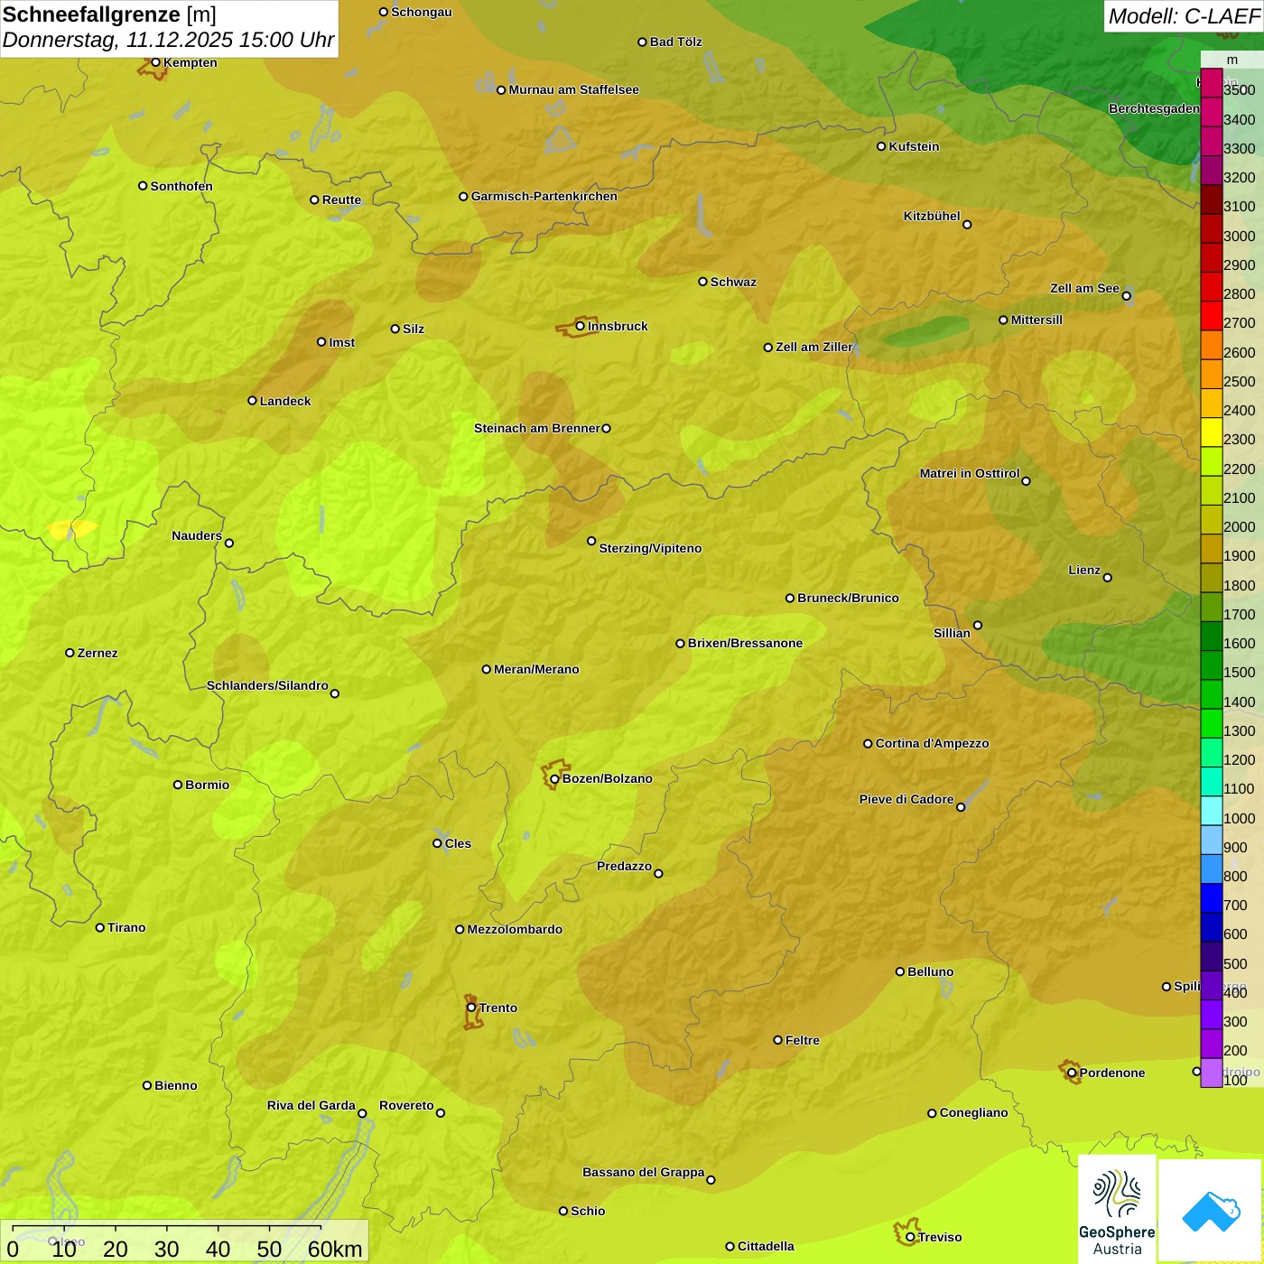
Task: Click the Imst location dot
Action: 321,342
